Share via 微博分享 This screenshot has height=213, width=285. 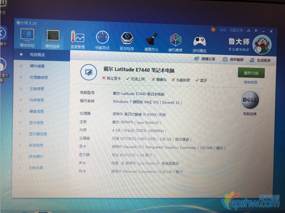(205, 59)
